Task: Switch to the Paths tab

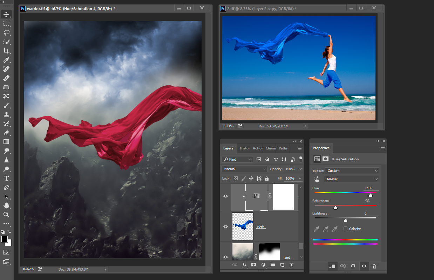Action: pos(283,148)
